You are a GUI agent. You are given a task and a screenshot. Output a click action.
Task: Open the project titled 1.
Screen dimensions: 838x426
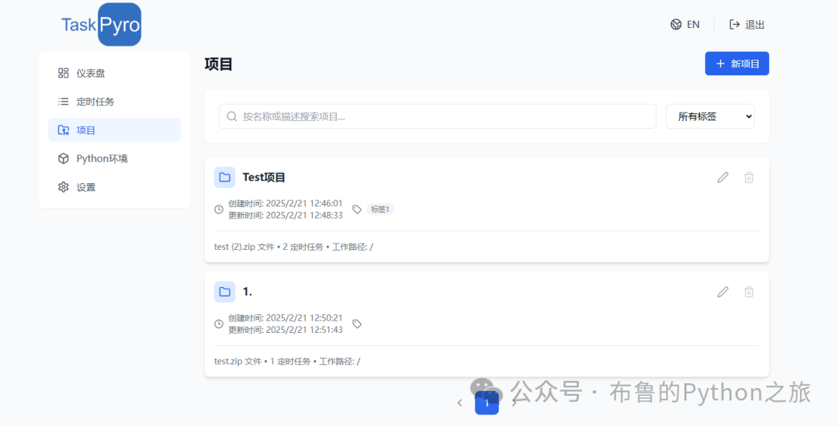(x=248, y=292)
